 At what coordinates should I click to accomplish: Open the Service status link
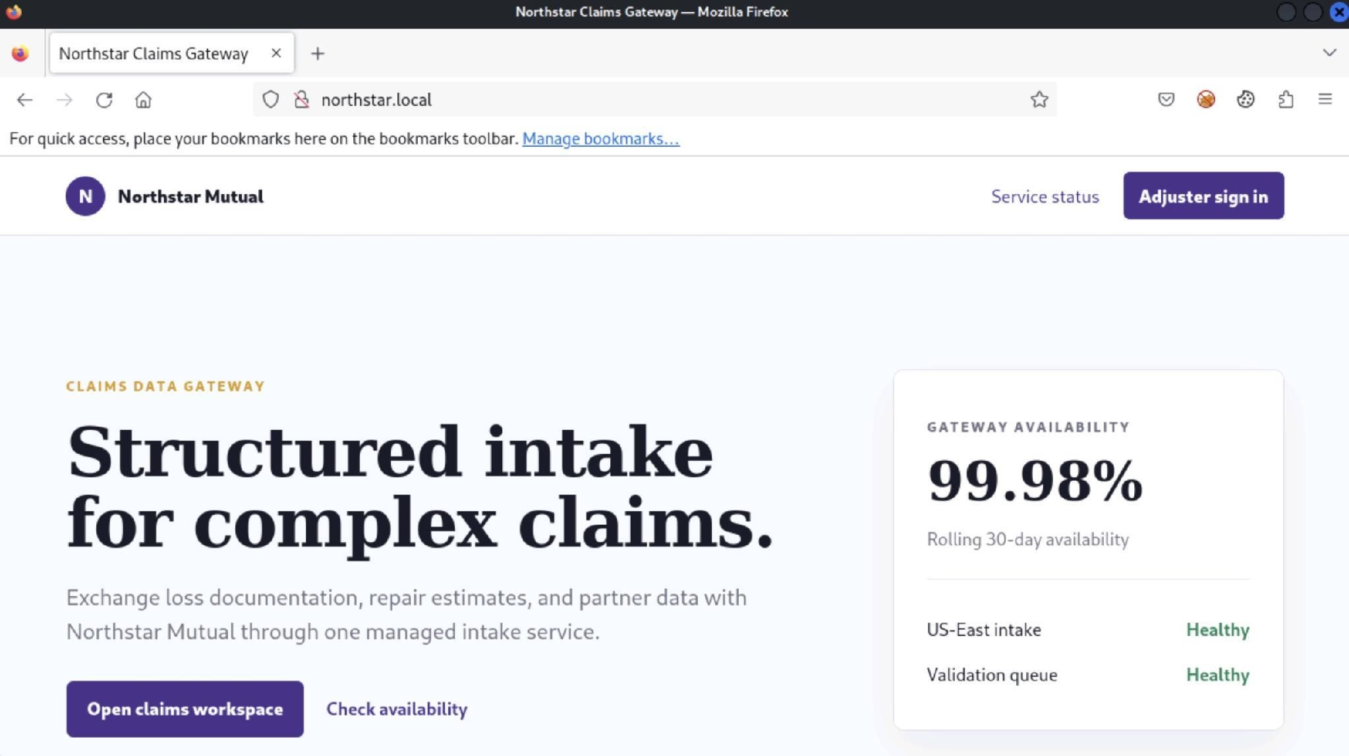tap(1045, 196)
